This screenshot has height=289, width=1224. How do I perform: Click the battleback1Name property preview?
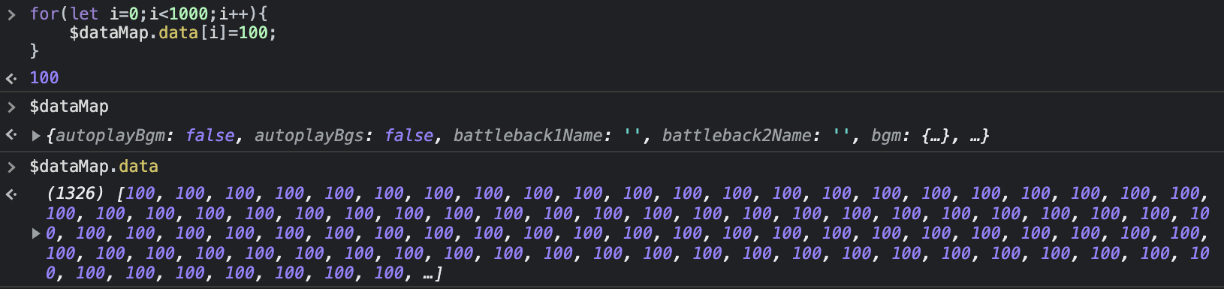pyautogui.click(x=547, y=136)
